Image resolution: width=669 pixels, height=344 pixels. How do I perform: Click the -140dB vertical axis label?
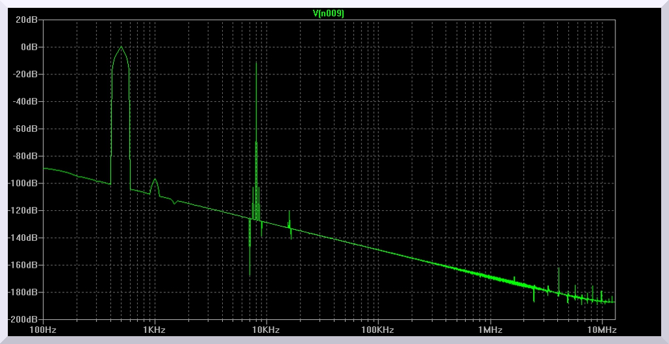[x=26, y=238]
